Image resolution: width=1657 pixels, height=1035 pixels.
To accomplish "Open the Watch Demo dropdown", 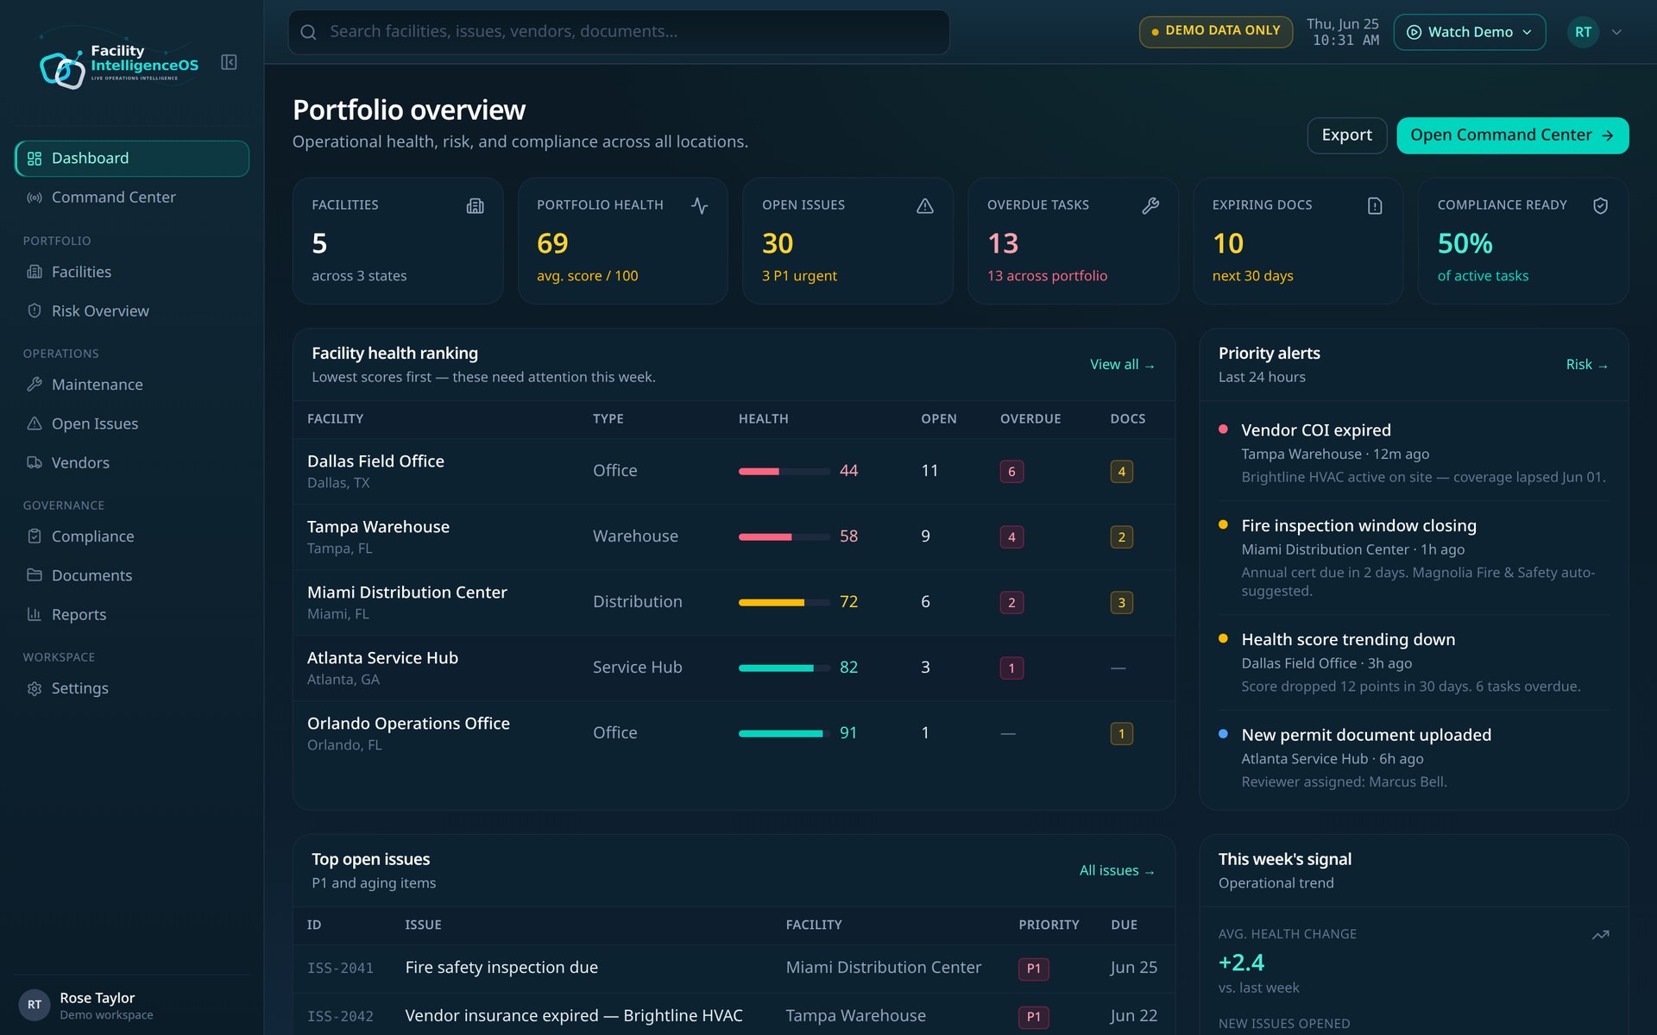I will point(1469,32).
